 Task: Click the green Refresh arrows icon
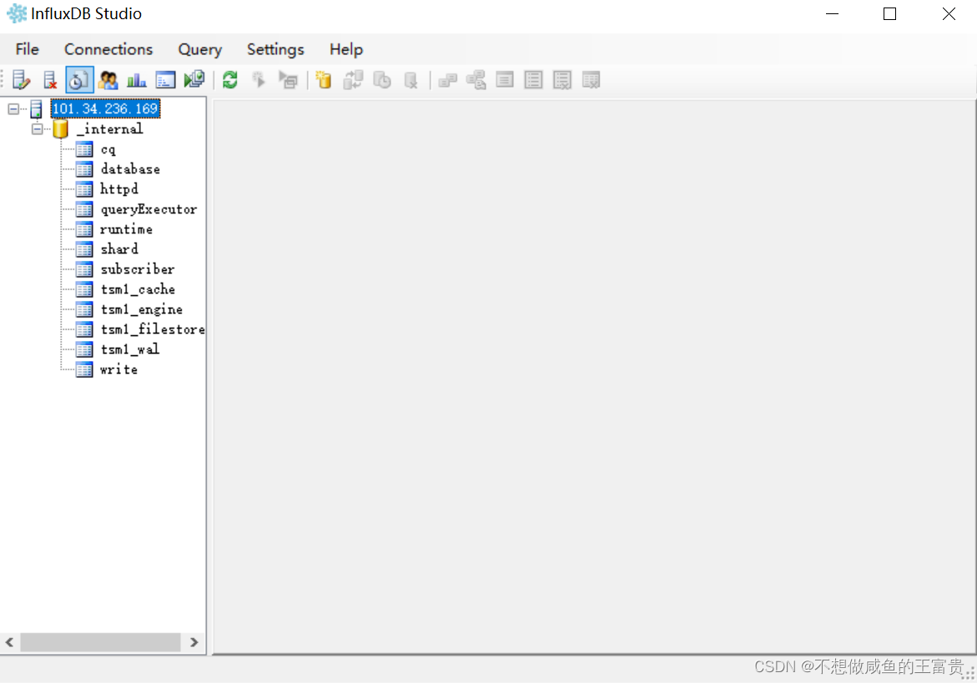pyautogui.click(x=230, y=80)
